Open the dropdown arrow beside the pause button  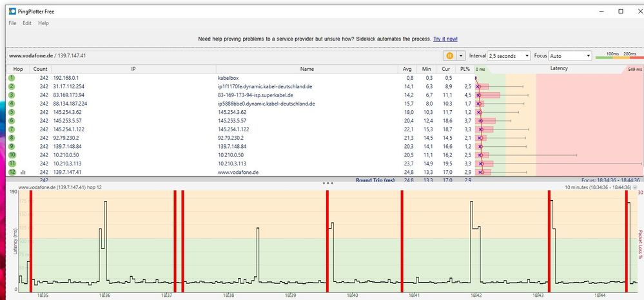461,56
